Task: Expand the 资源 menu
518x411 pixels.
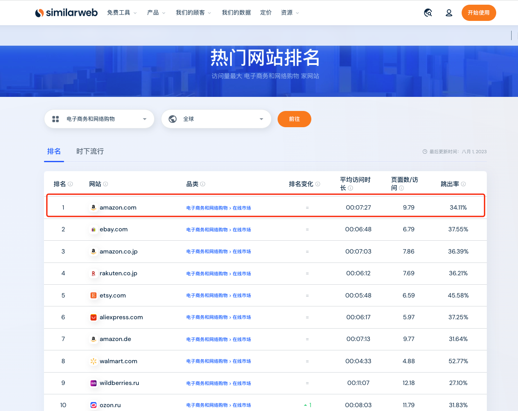Action: click(x=290, y=13)
